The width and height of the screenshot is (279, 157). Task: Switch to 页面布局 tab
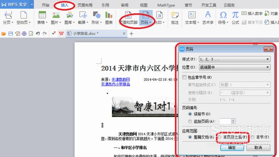click(x=85, y=5)
